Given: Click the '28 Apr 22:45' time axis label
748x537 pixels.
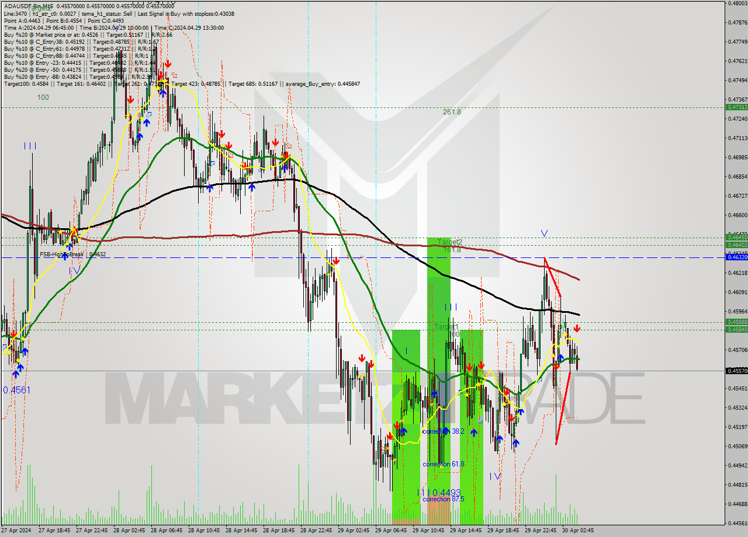Looking at the screenshot, I should point(315,531).
